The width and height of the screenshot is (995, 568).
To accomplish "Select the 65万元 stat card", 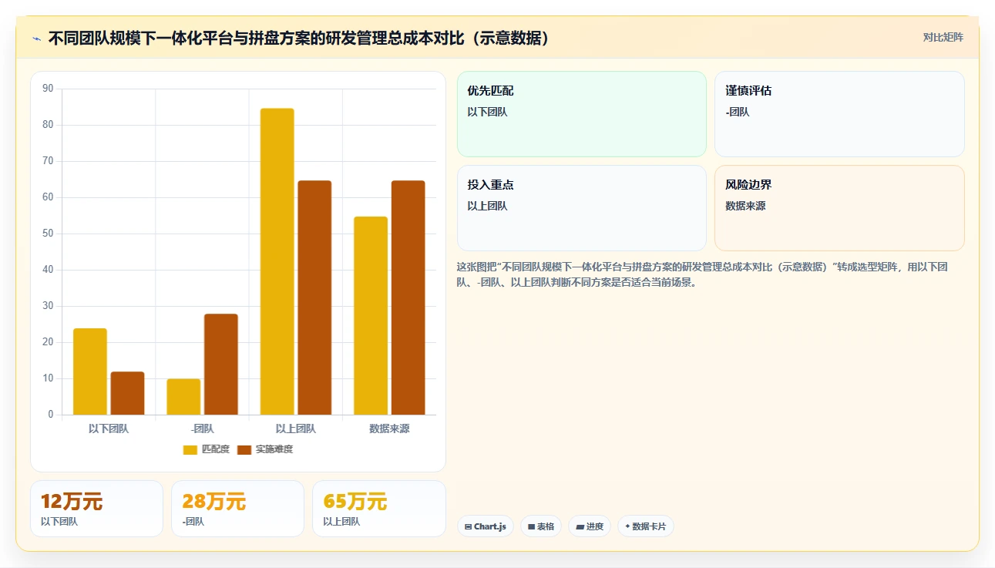I will point(379,509).
